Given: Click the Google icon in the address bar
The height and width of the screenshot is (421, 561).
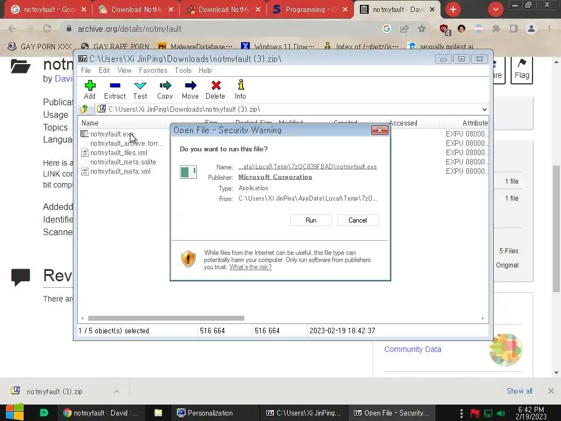Looking at the screenshot, I should click(386, 29).
